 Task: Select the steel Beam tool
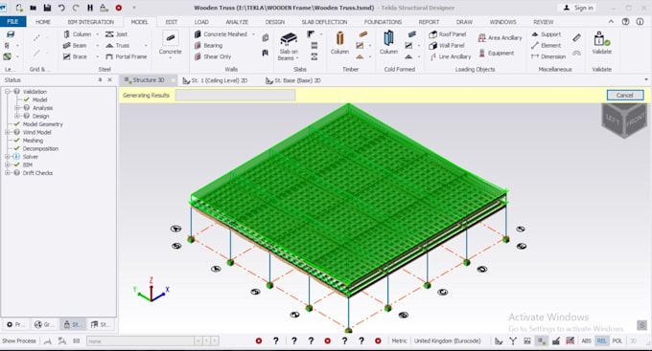75,46
